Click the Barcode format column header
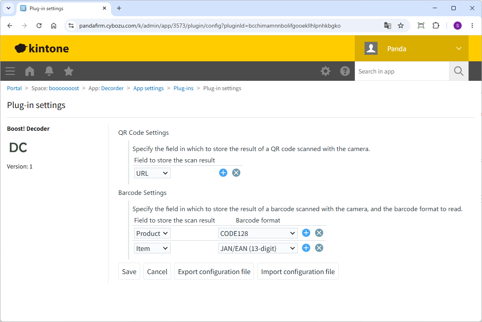The width and height of the screenshot is (482, 322). pyautogui.click(x=258, y=220)
